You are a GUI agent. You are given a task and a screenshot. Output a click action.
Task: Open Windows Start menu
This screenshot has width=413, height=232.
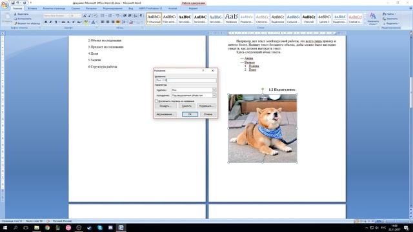pos(5,227)
